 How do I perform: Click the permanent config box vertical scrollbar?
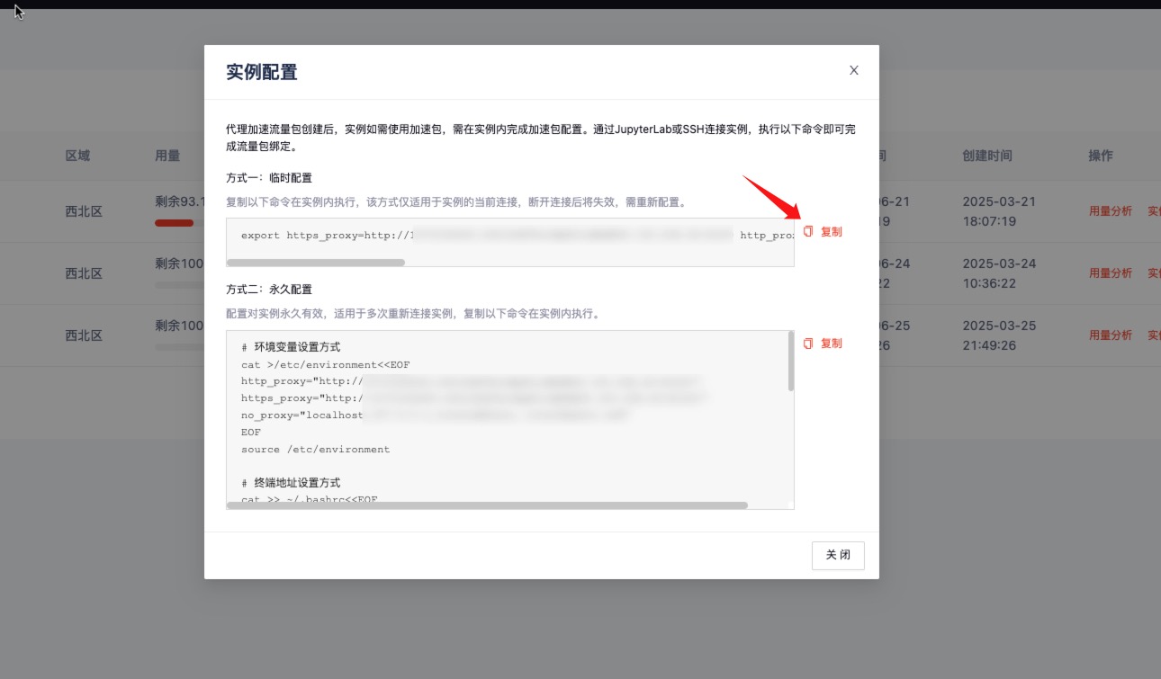click(791, 361)
